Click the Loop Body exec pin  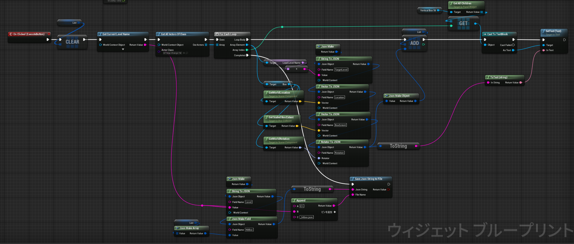point(247,40)
